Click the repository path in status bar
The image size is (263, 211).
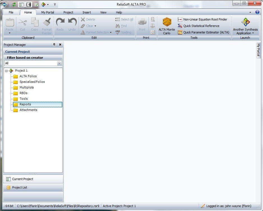coord(58,206)
